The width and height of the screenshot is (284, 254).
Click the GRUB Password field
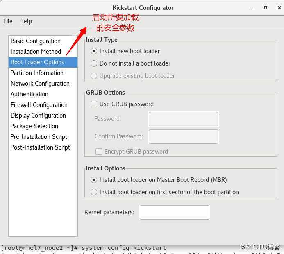point(184,119)
